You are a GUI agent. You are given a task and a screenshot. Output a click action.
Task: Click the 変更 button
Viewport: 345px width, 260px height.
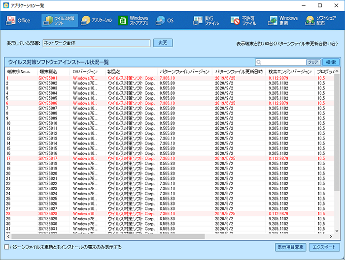[163, 43]
